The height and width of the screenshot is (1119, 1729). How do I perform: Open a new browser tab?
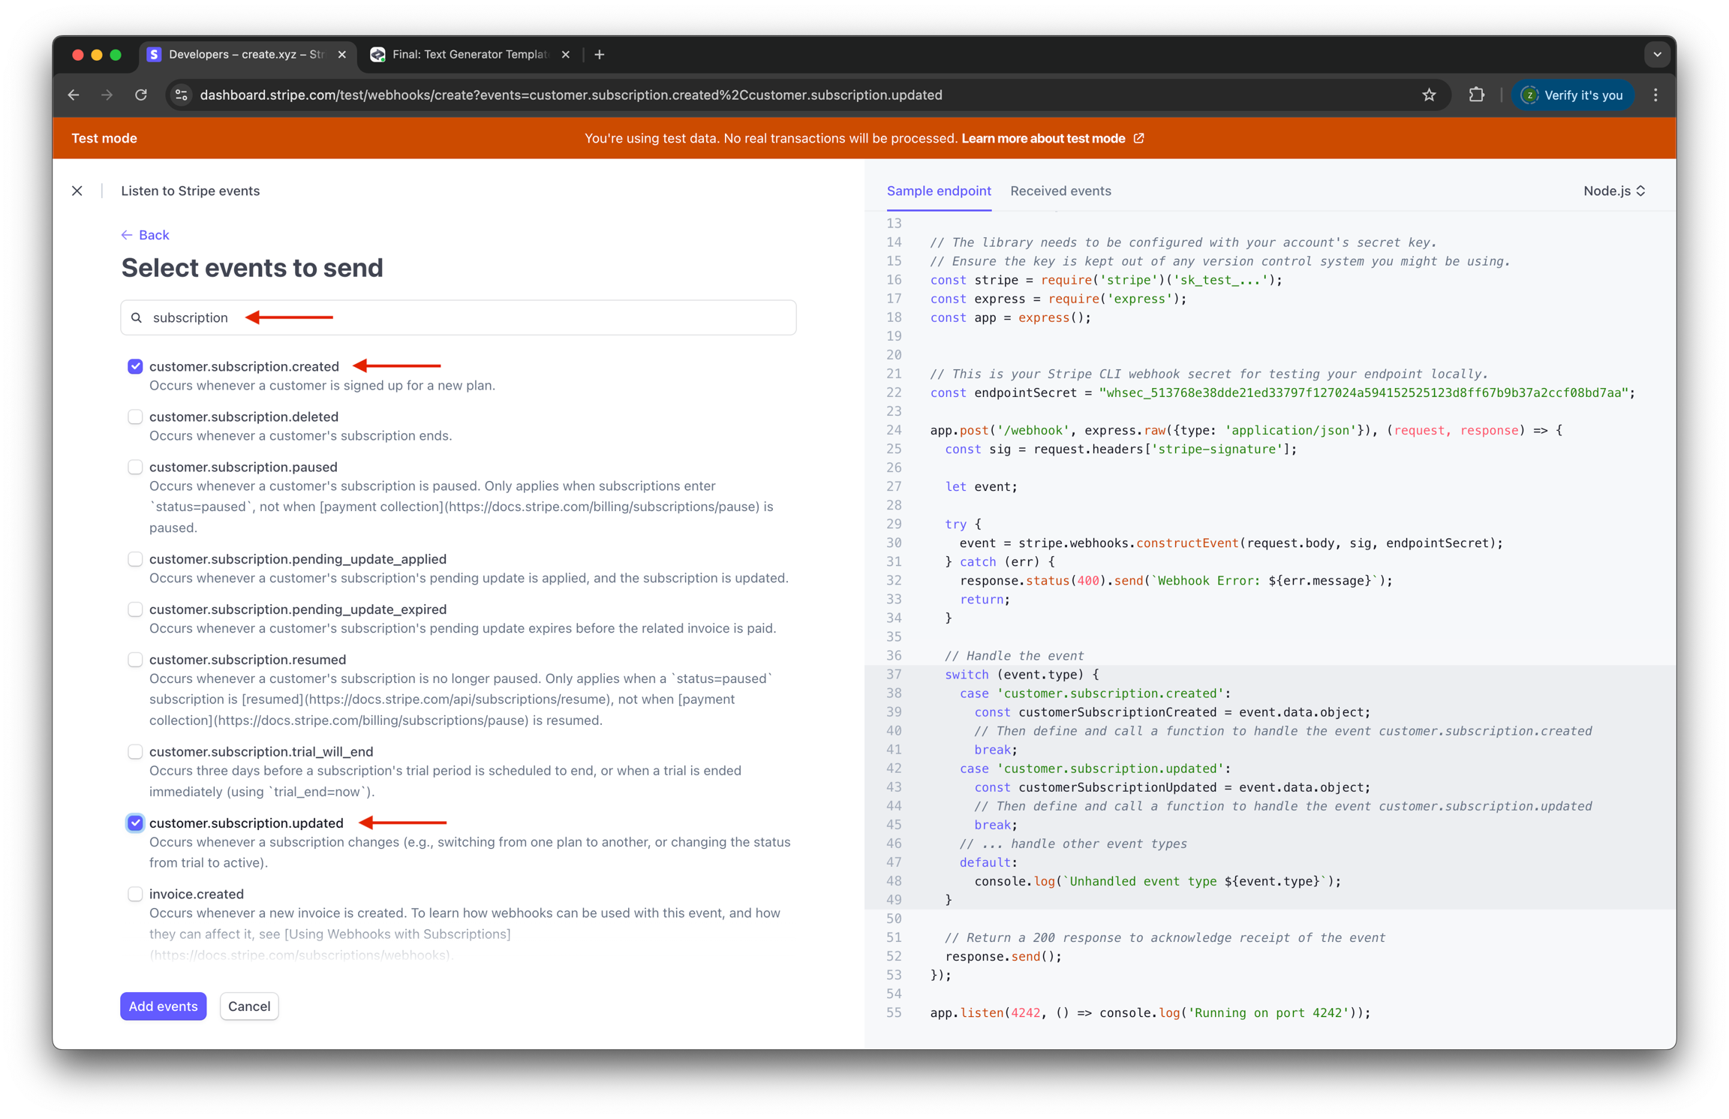click(600, 55)
